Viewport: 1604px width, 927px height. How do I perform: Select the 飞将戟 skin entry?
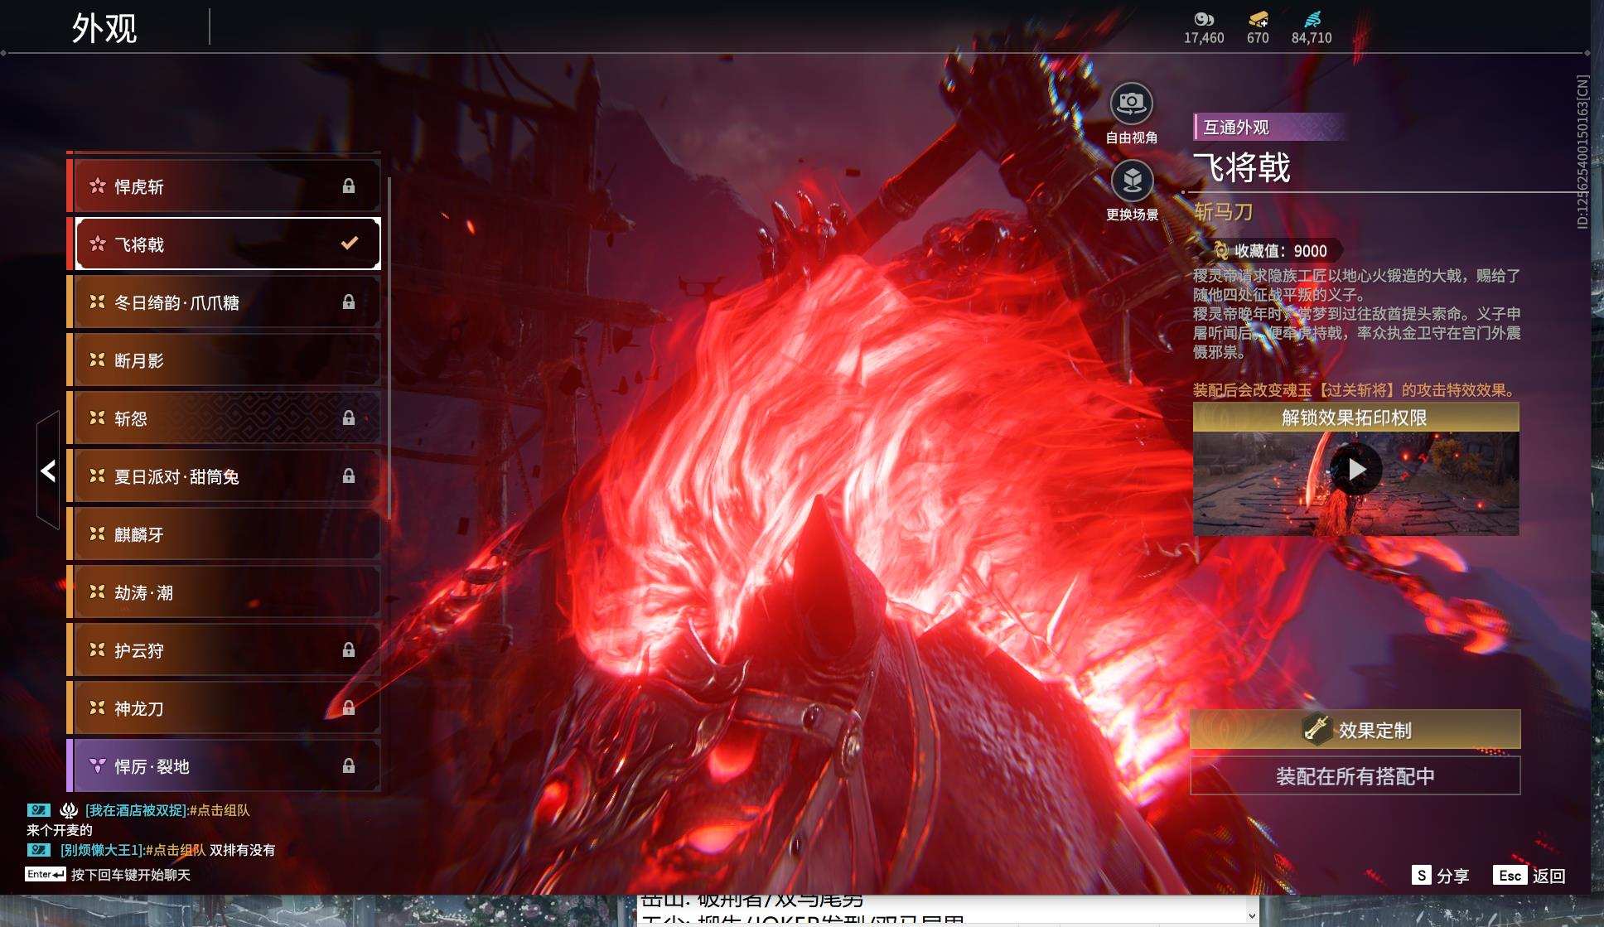(224, 244)
